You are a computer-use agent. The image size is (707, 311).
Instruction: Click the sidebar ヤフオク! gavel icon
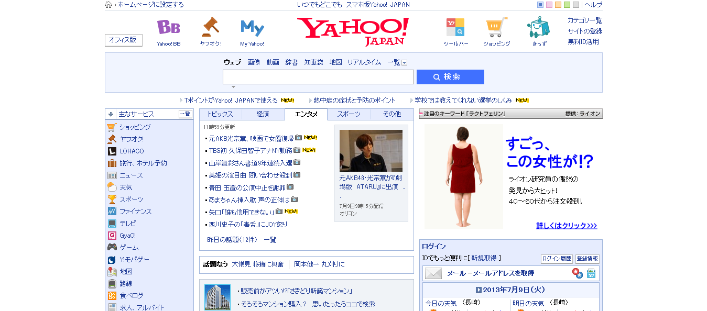point(112,139)
